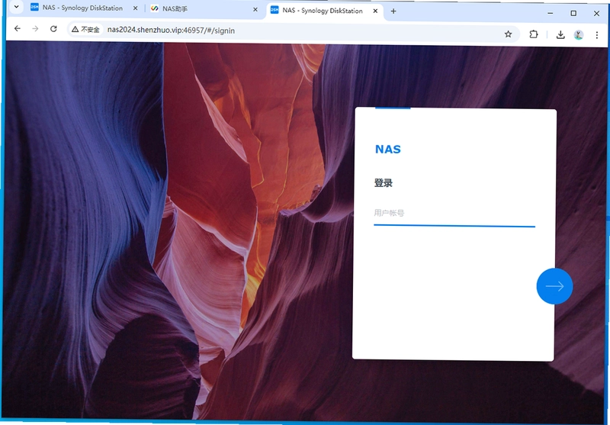Close the active Synology DiskStation tab
This screenshot has height=425, width=610.
(x=375, y=11)
